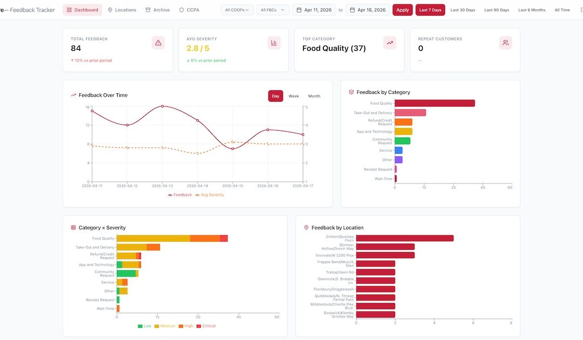Image resolution: width=583 pixels, height=340 pixels.
Task: Select the All Time range
Action: point(561,10)
